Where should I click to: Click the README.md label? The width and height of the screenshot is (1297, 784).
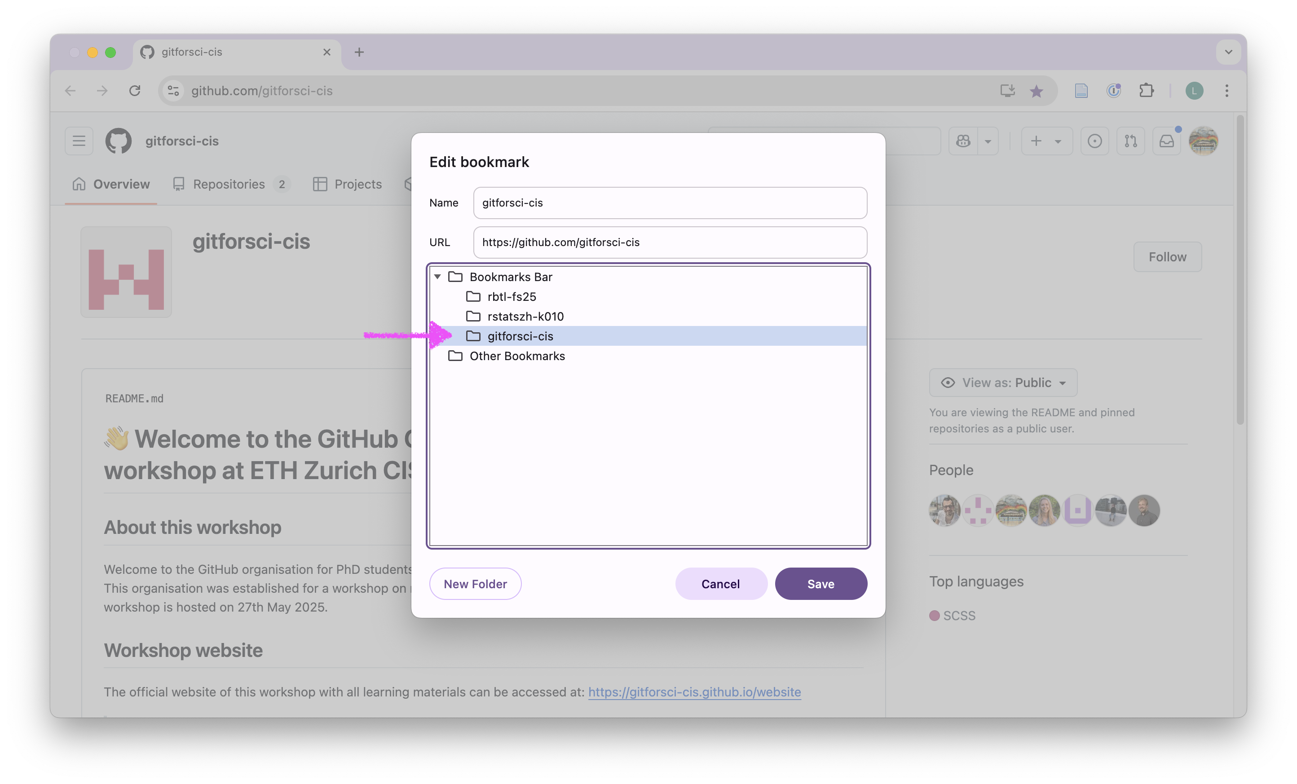[134, 398]
